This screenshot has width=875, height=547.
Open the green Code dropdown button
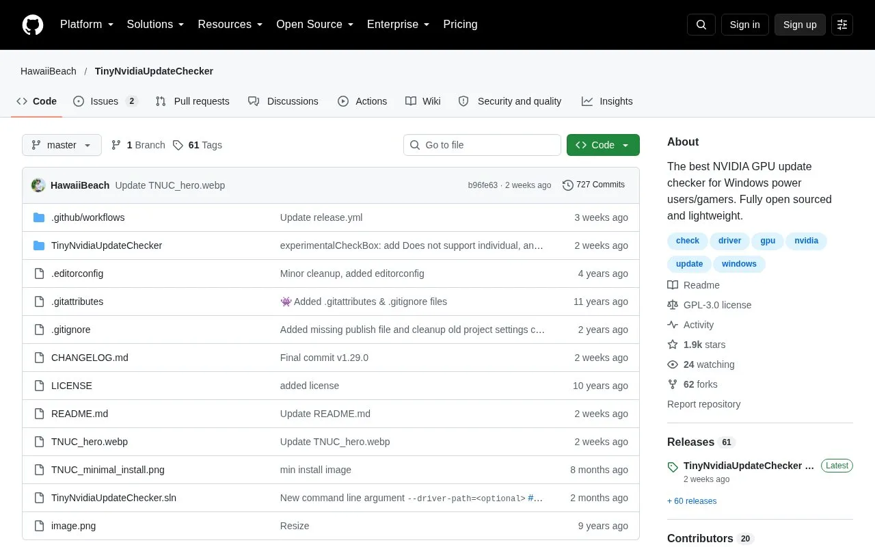pyautogui.click(x=603, y=145)
